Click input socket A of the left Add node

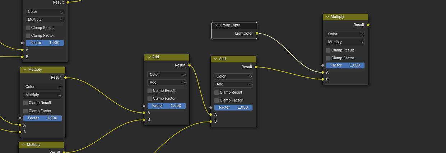(x=144, y=113)
